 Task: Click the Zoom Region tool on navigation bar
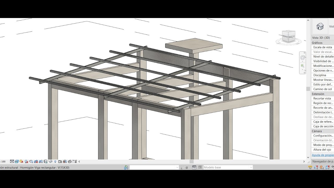pos(303,66)
